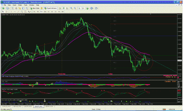Open the Tools menu
This screenshot has width=183, height=111.
pyautogui.click(x=25, y=5)
